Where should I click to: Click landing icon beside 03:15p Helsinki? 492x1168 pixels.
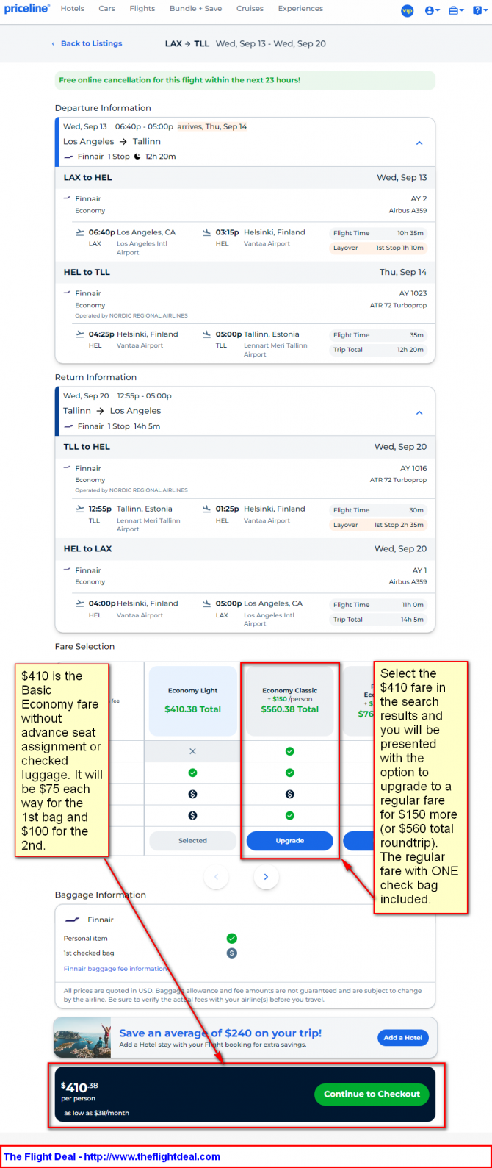coord(208,232)
